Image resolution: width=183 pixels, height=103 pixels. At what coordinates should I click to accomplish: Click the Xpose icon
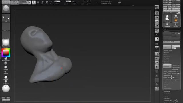click(x=157, y=88)
